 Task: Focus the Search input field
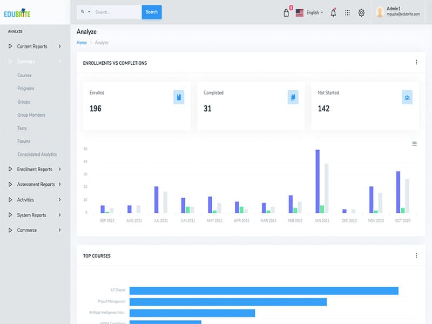[116, 12]
